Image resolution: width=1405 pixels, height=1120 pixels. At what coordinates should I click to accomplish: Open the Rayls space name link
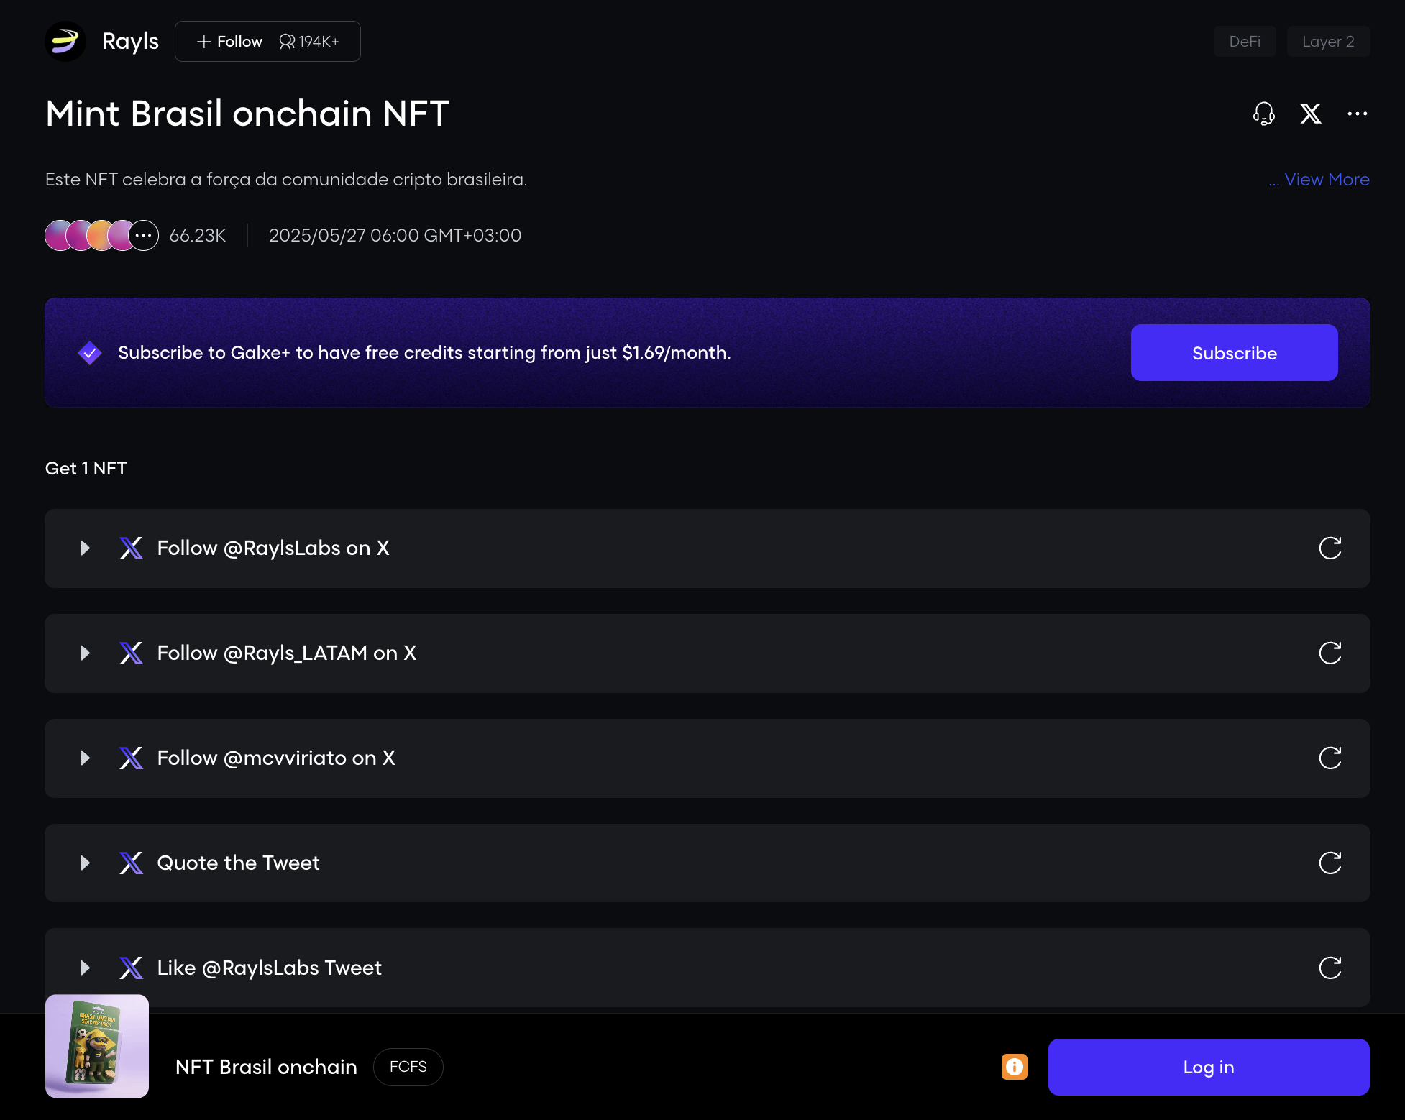point(130,42)
